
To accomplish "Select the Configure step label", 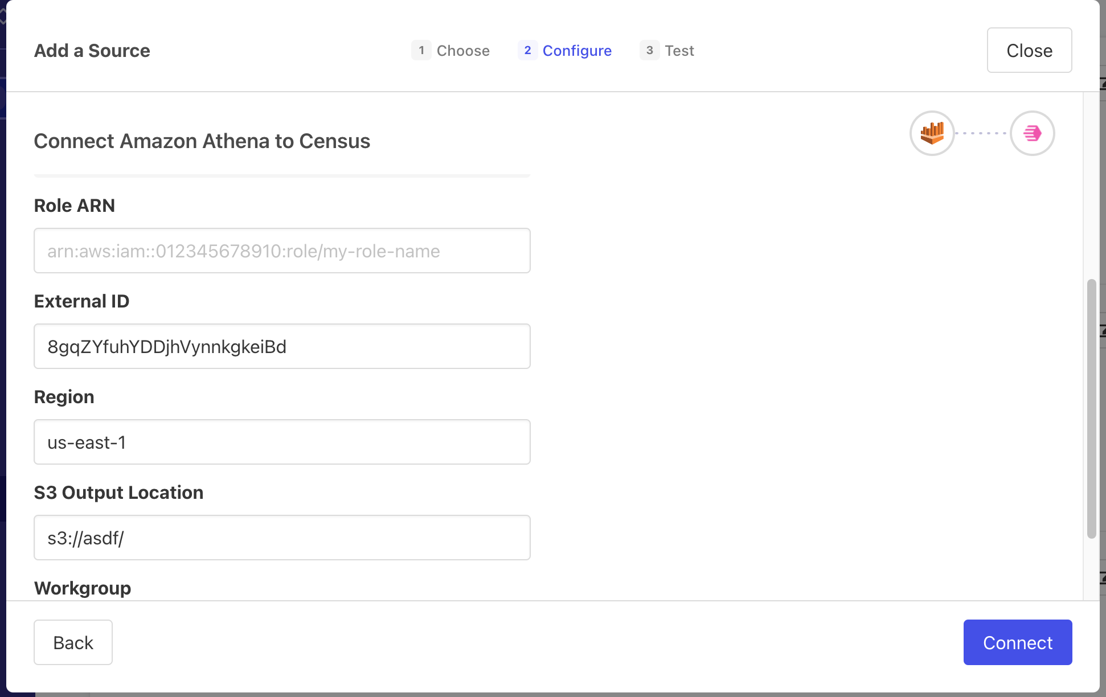I will pos(576,51).
